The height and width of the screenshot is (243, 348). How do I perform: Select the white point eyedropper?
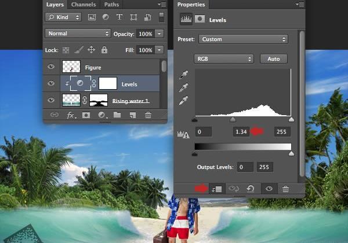click(x=184, y=101)
